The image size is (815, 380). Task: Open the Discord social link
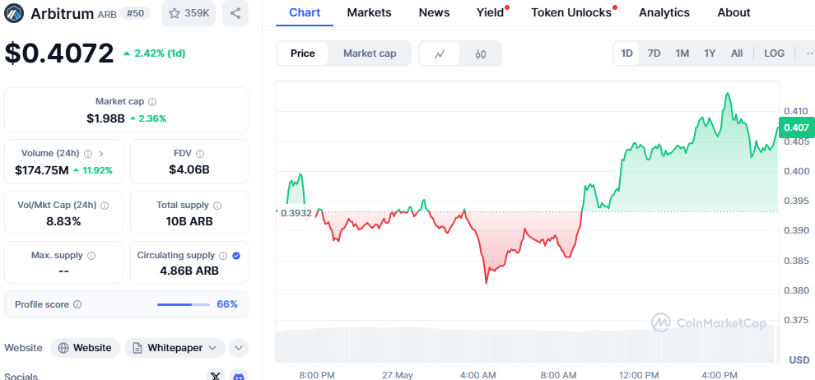point(239,375)
